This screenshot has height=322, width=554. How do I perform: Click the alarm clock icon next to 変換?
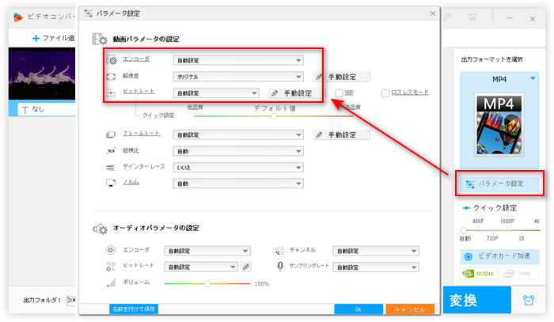point(528,301)
